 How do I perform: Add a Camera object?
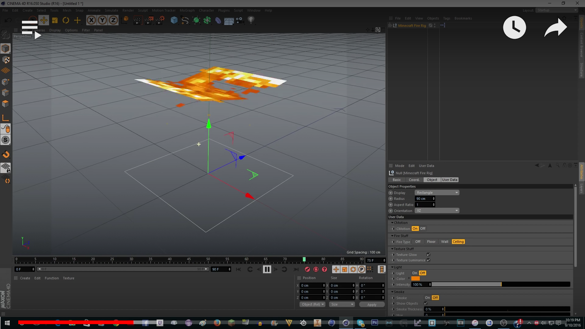coord(239,20)
